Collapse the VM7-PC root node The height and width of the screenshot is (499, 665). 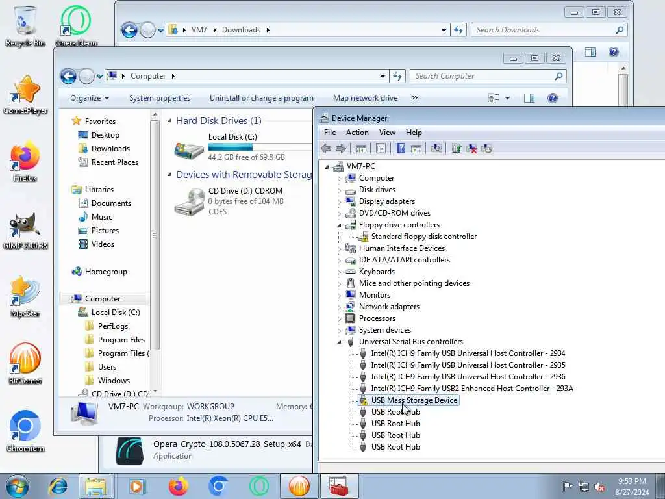point(327,167)
